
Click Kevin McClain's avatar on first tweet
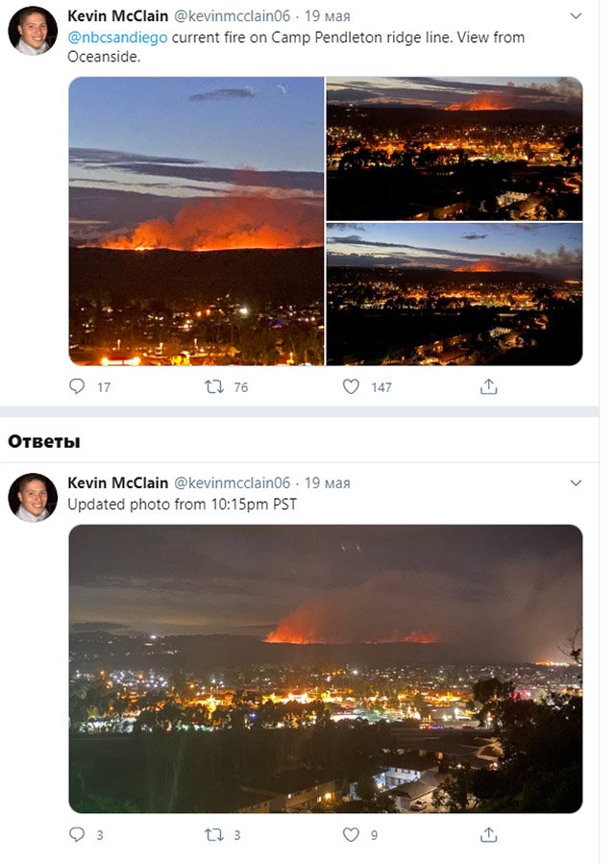(x=33, y=31)
